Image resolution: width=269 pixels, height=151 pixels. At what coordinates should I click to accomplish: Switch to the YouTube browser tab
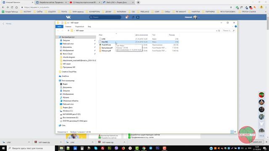tap(85, 3)
